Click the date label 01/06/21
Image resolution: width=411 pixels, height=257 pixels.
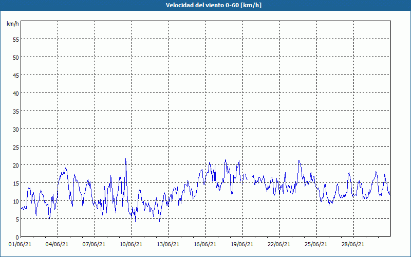20,244
